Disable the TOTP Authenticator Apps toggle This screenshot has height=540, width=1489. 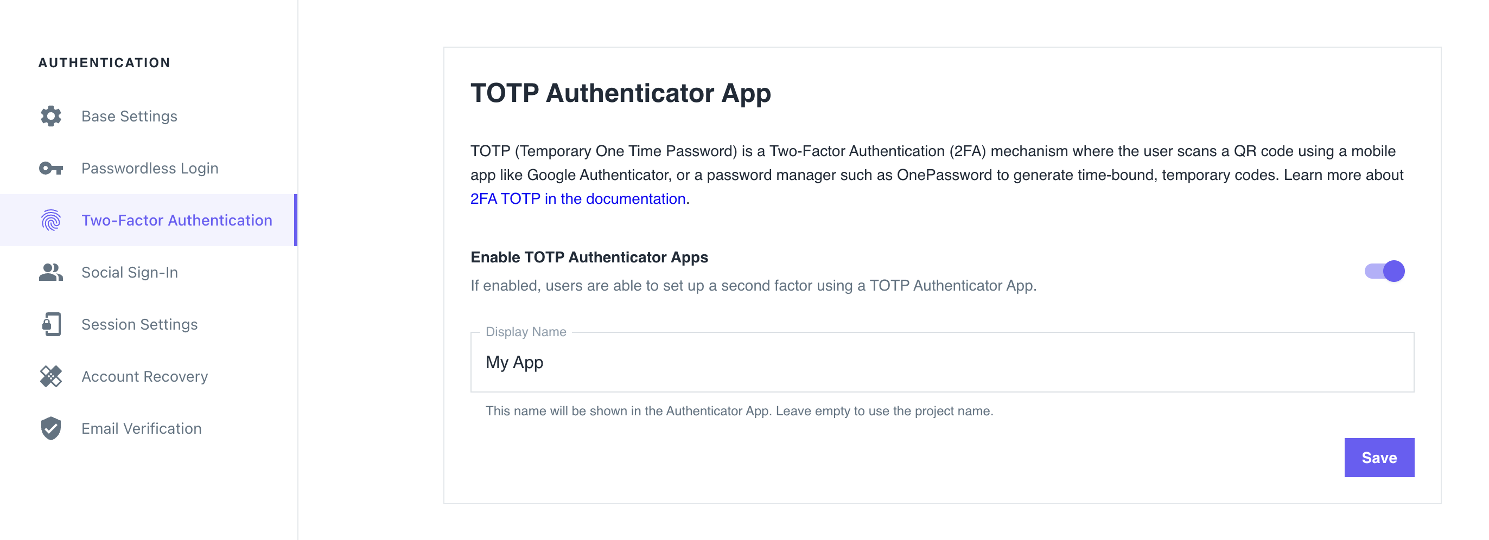tap(1384, 271)
